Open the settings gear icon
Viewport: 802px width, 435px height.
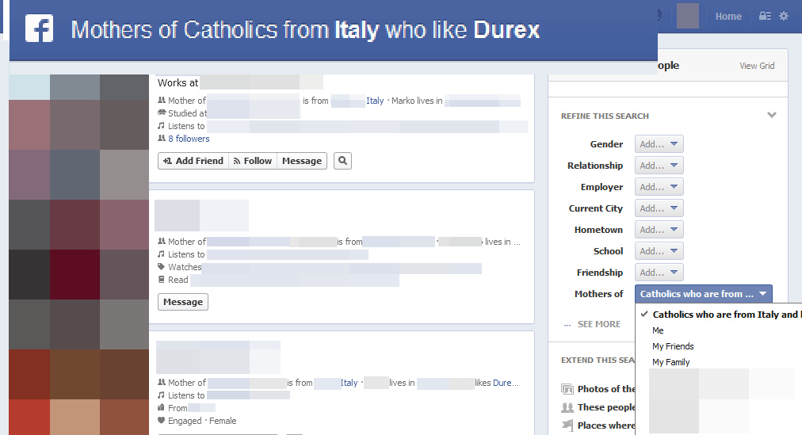coord(784,16)
